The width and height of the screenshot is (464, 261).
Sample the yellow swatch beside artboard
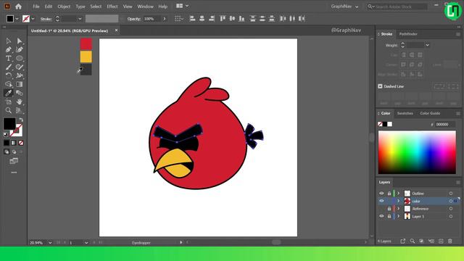[86, 57]
